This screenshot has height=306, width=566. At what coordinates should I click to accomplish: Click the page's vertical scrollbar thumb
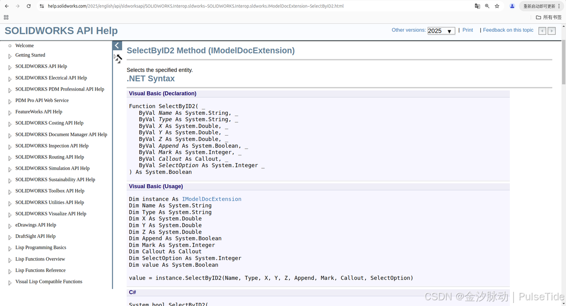click(564, 62)
